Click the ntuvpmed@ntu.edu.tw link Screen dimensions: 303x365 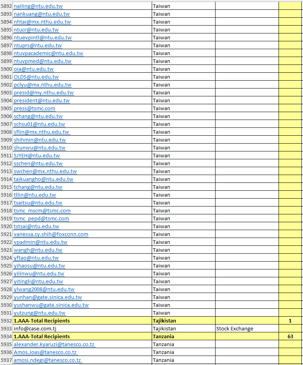43,61
